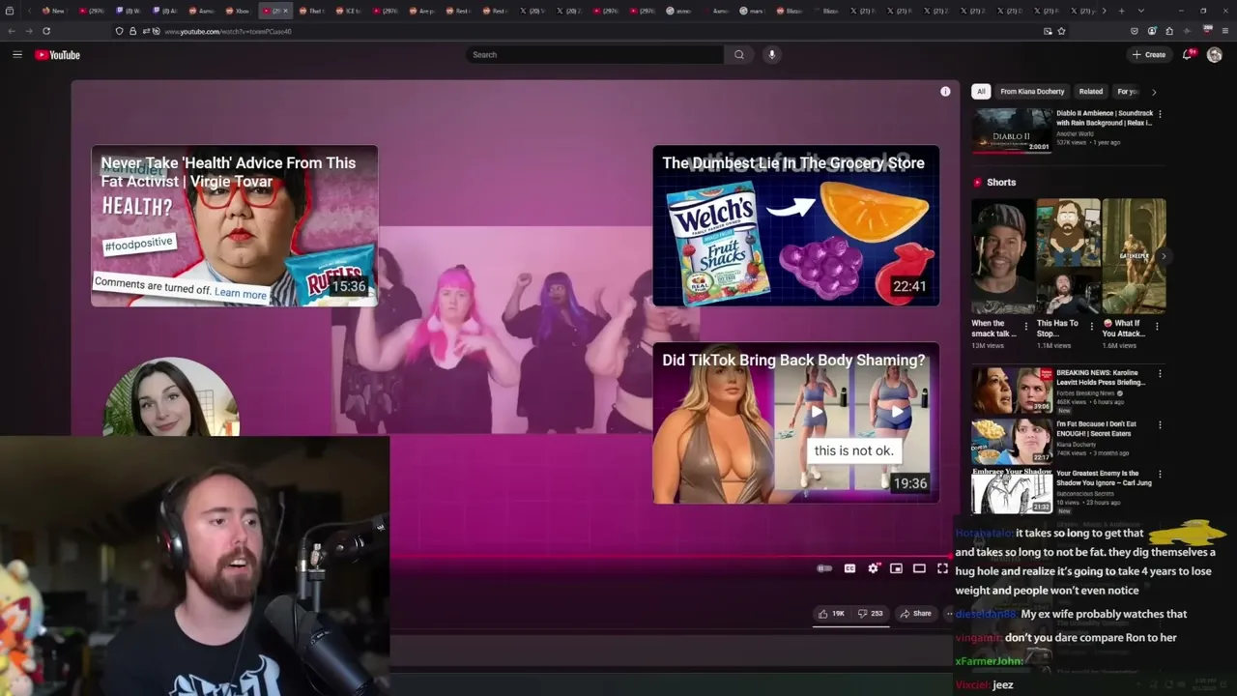Open options for Karoline Leavitt briefing video
The width and height of the screenshot is (1237, 696).
tap(1160, 373)
